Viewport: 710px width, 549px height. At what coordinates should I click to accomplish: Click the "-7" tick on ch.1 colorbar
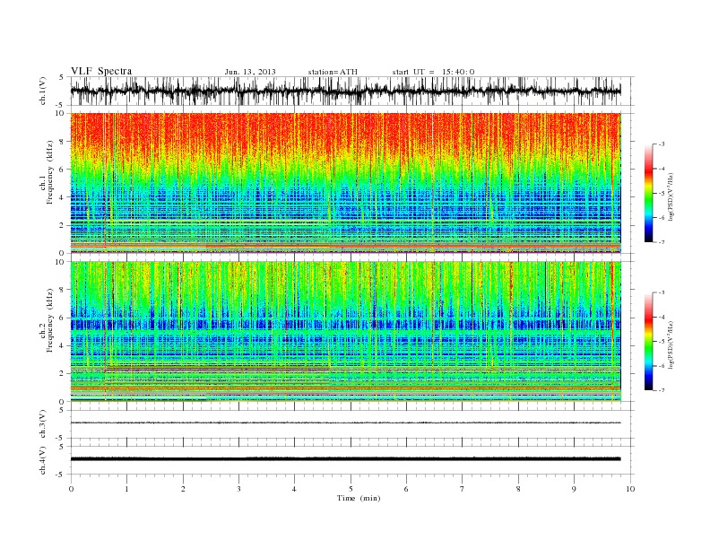(661, 242)
